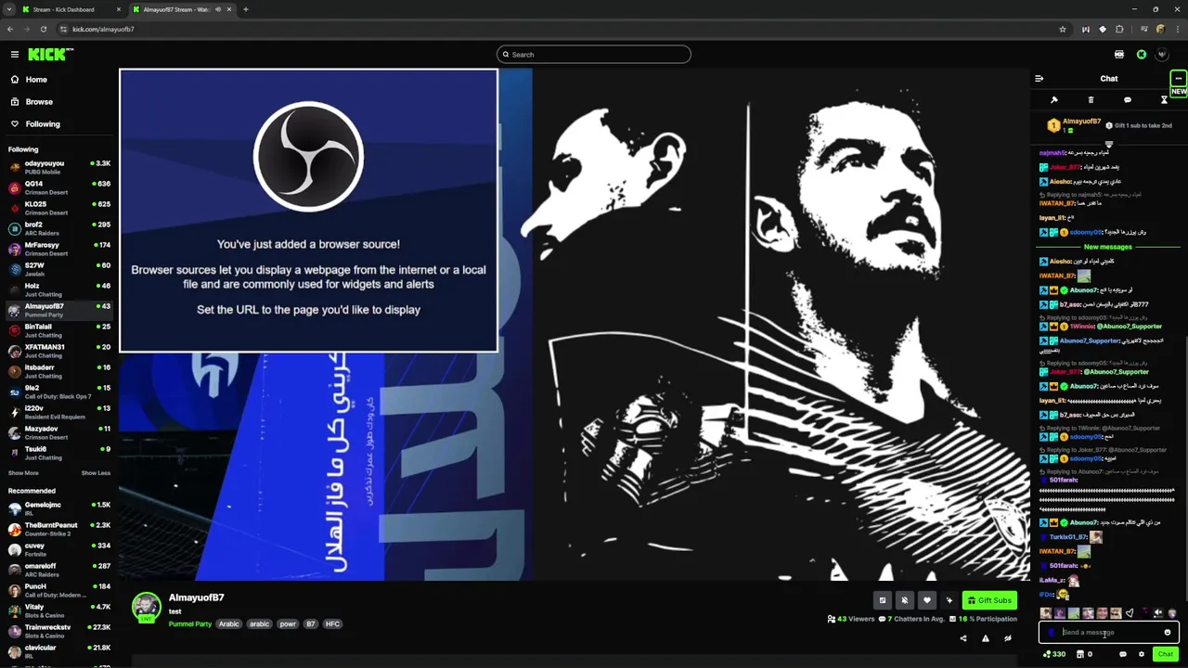Image resolution: width=1188 pixels, height=668 pixels.
Task: Click the moderation hammer icon in chat
Action: click(1054, 100)
